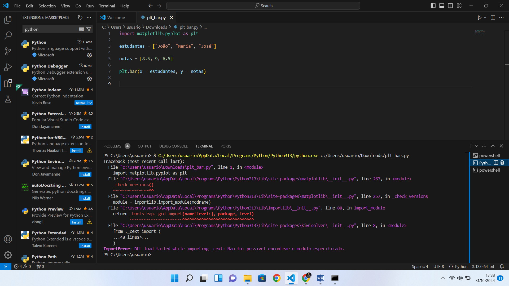Open terminal panel more actions ellipsis
The height and width of the screenshot is (286, 509).
[484, 146]
